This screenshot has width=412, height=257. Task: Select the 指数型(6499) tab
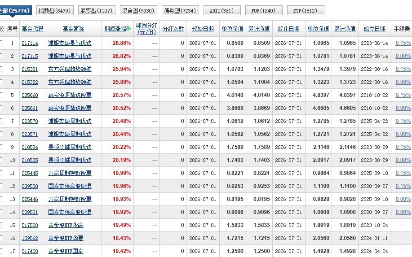[55, 10]
